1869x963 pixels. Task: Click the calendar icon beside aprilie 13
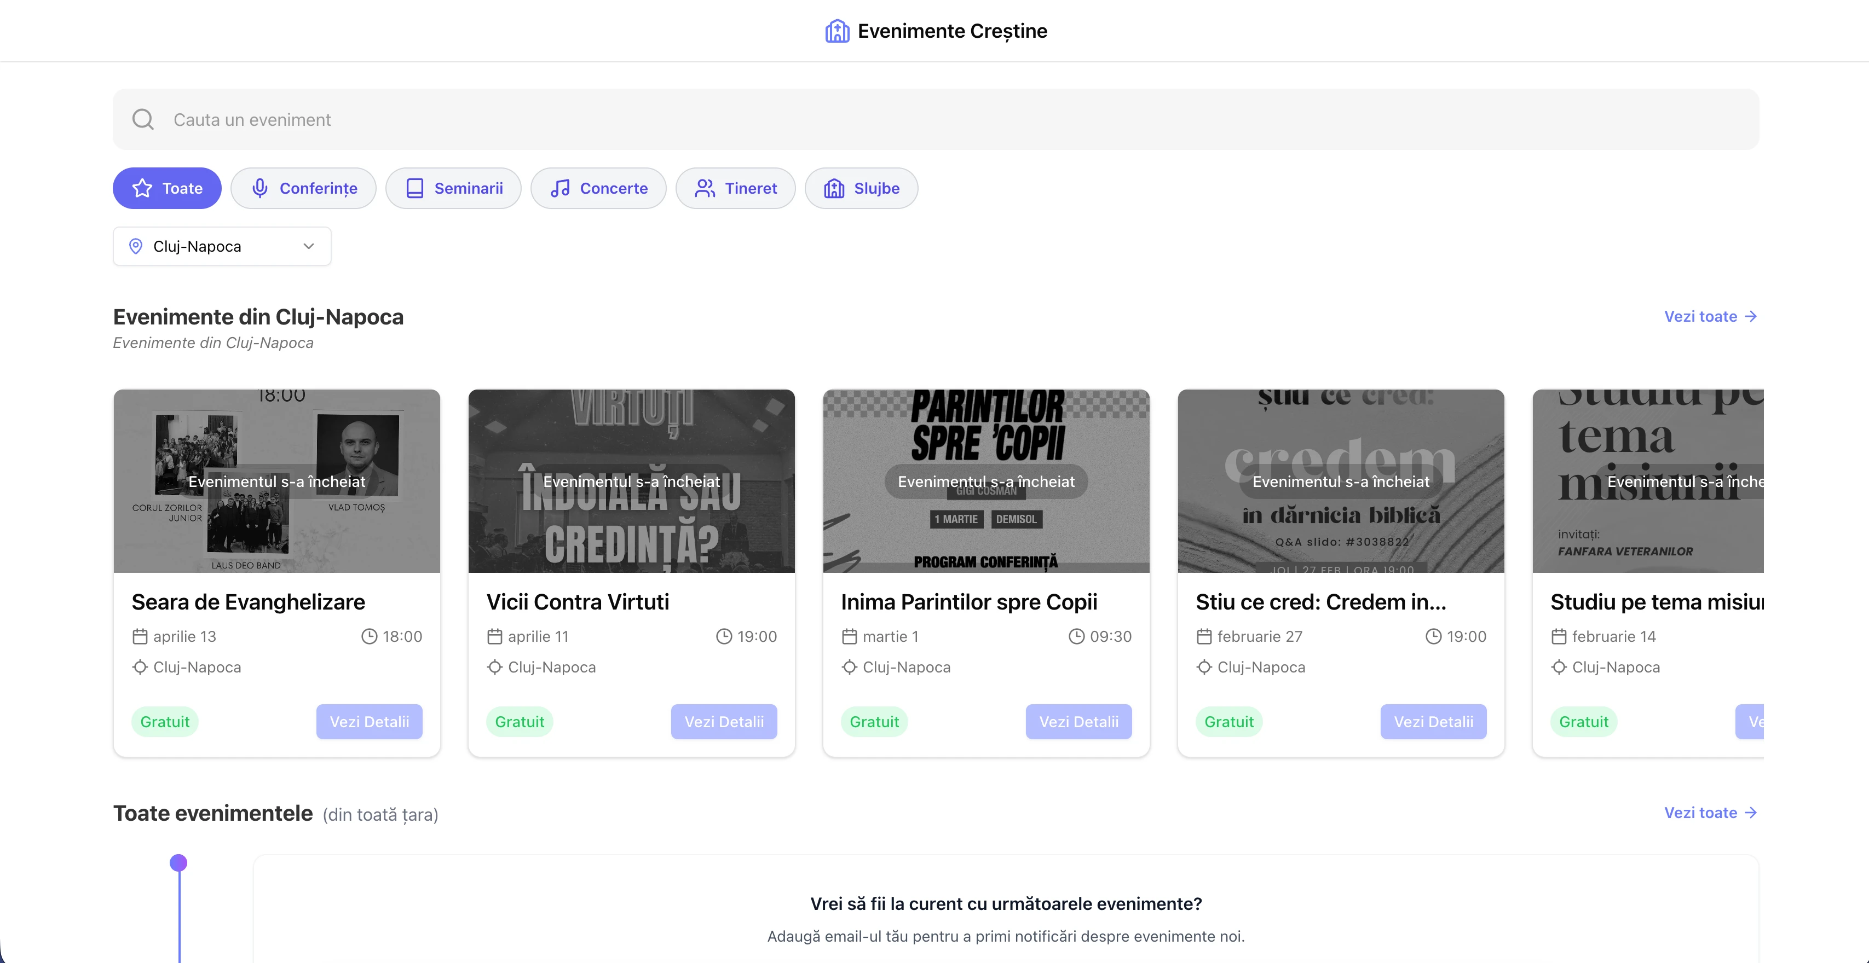tap(140, 637)
